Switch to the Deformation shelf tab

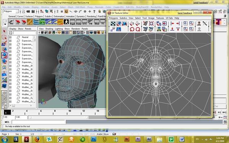[59, 16]
